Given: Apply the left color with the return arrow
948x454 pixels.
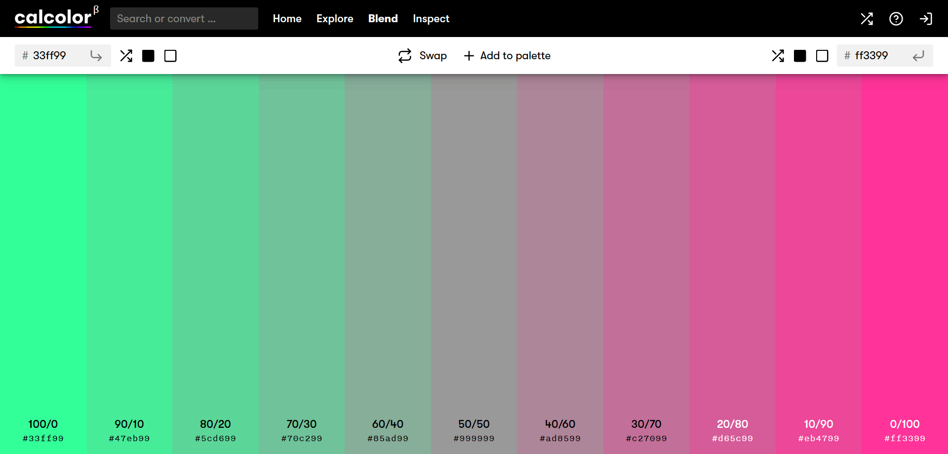Looking at the screenshot, I should pos(96,55).
